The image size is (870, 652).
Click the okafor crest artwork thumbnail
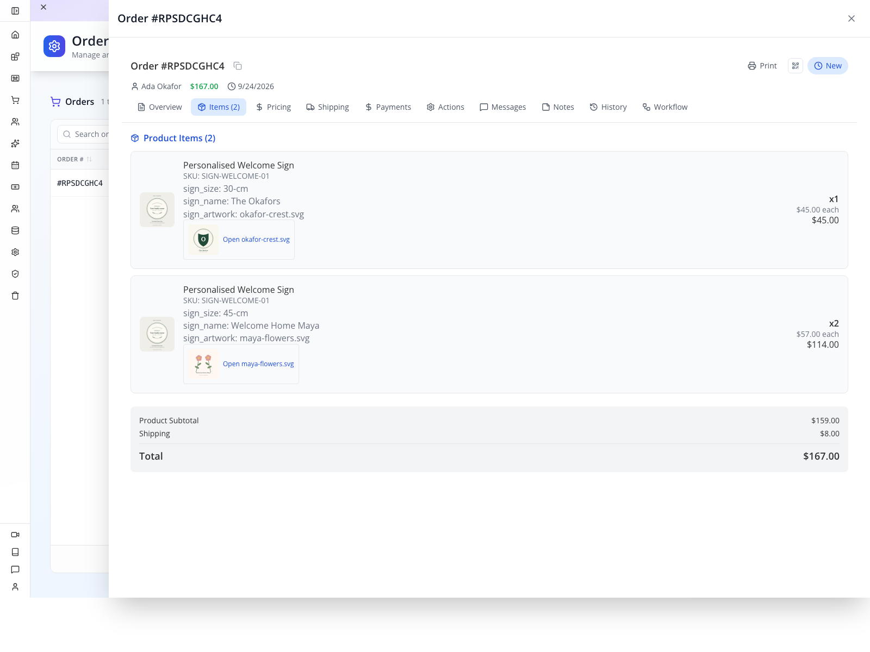pos(203,240)
